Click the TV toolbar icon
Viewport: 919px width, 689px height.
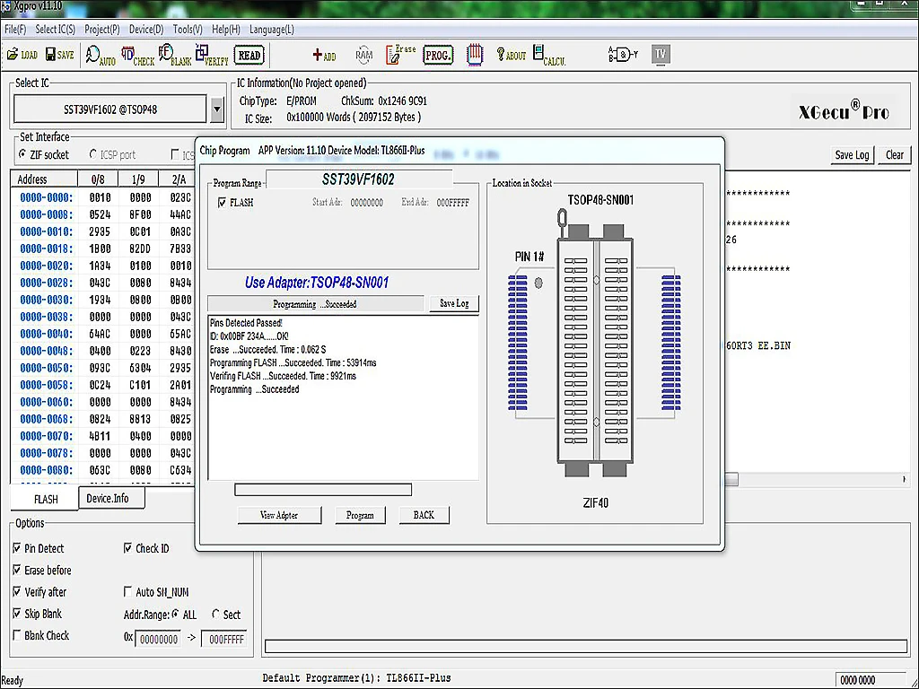point(661,55)
